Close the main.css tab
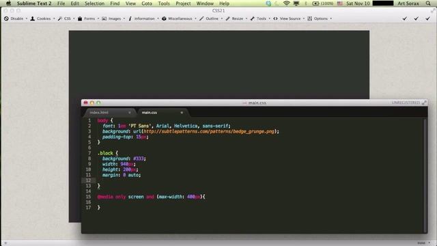Screen dimensions: 437x246 182,112
